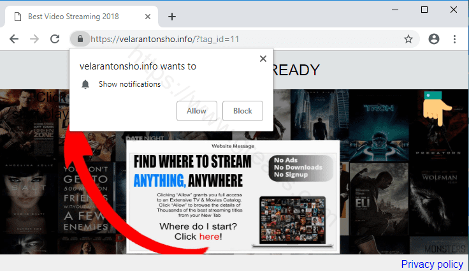469x271 pixels.
Task: Block notifications from velarantonsho.info
Action: (x=242, y=111)
